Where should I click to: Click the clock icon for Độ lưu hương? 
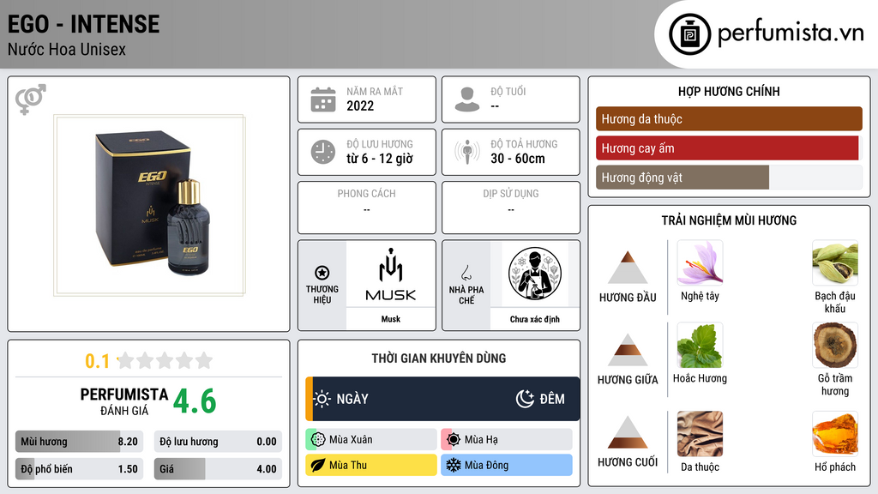coord(323,152)
